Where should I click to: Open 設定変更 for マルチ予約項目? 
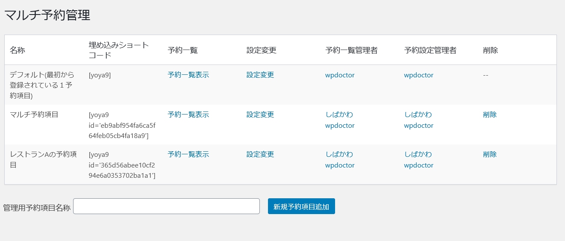tap(260, 115)
